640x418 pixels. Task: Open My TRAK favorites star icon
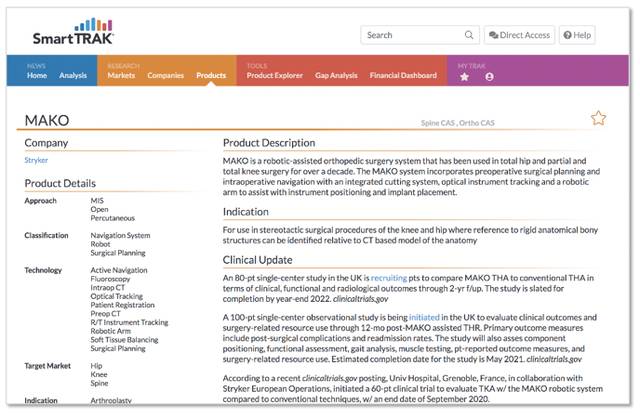pyautogui.click(x=464, y=77)
